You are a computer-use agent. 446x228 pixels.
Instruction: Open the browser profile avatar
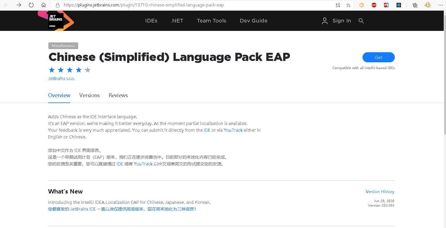tap(428, 5)
